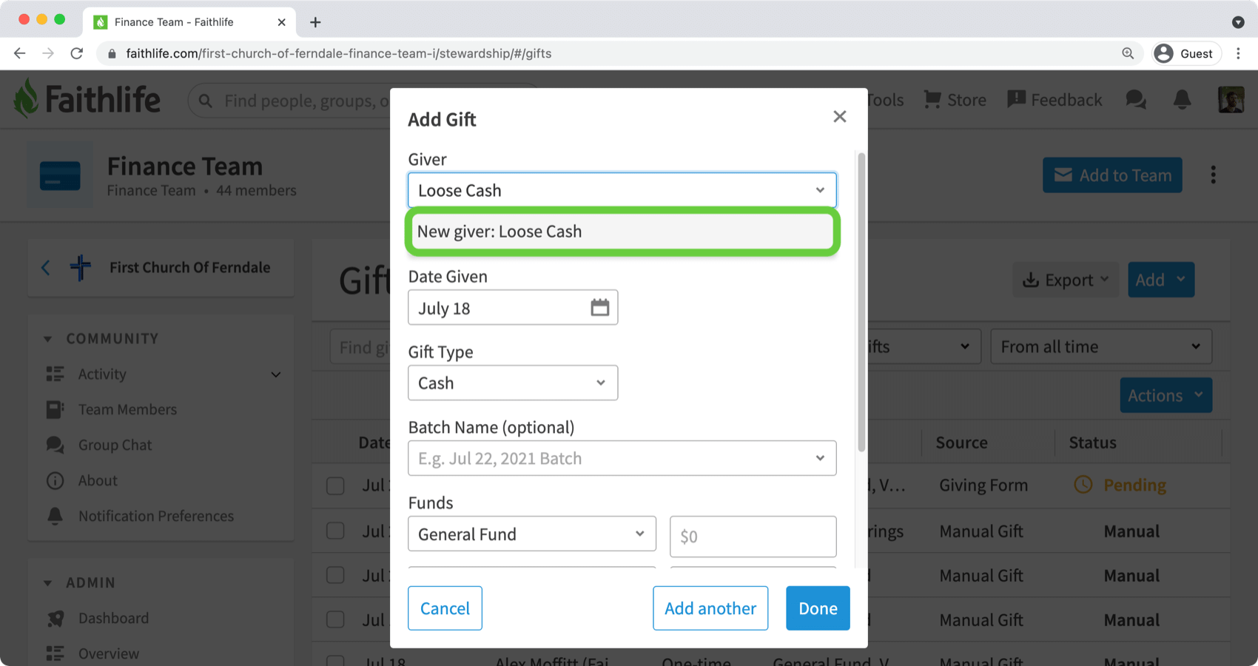Viewport: 1258px width, 666px height.
Task: Close the Add Gift dialog
Action: 839,117
